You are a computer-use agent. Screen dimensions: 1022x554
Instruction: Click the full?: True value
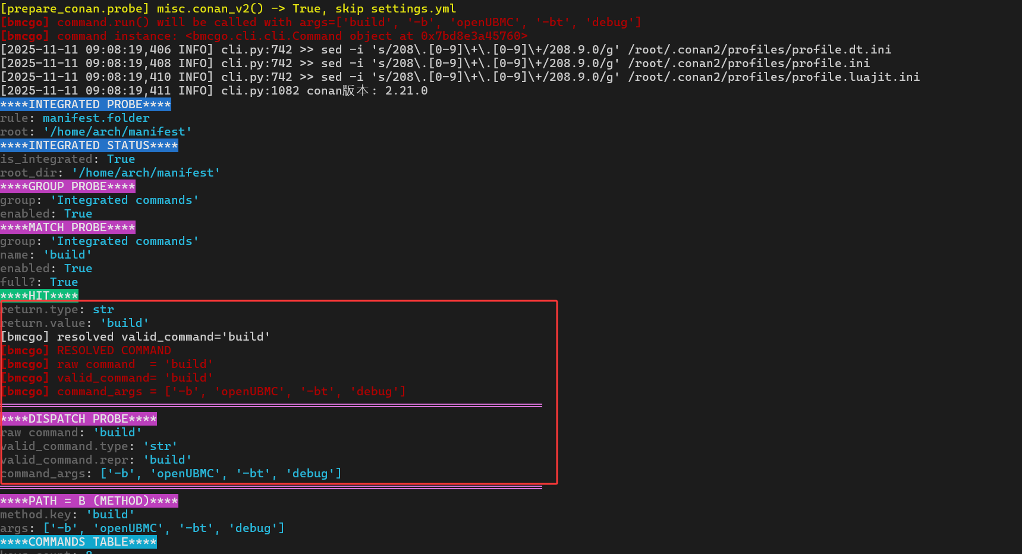64,282
